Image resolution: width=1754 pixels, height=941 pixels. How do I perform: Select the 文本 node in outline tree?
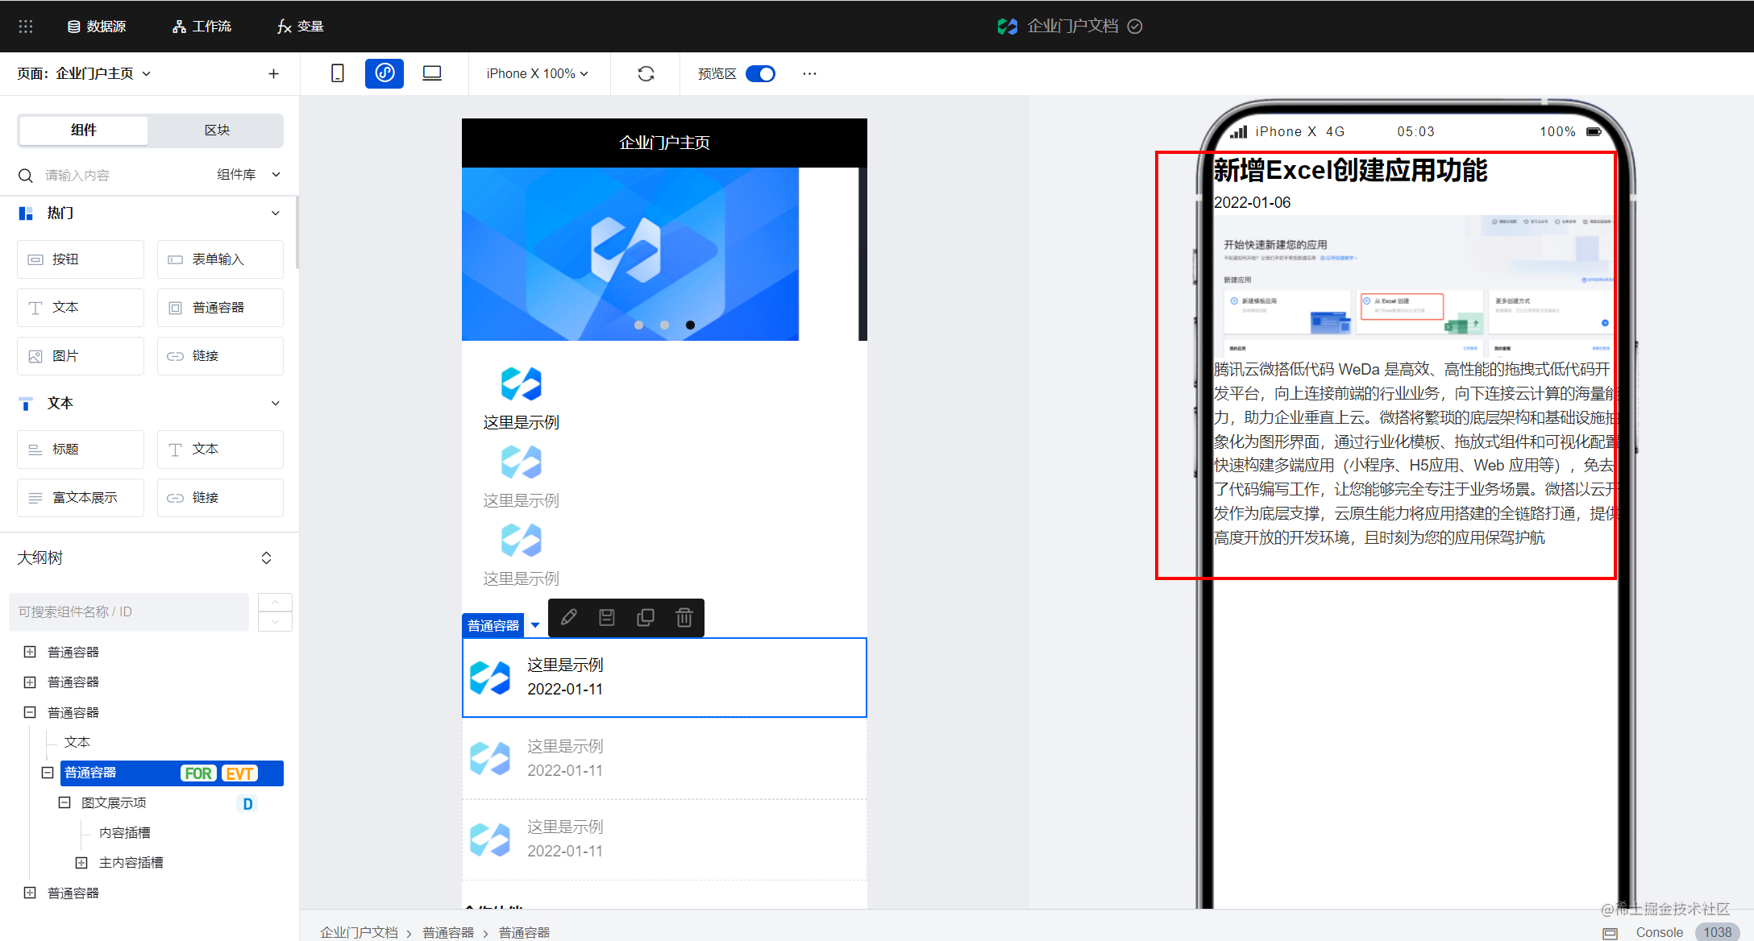(x=77, y=742)
